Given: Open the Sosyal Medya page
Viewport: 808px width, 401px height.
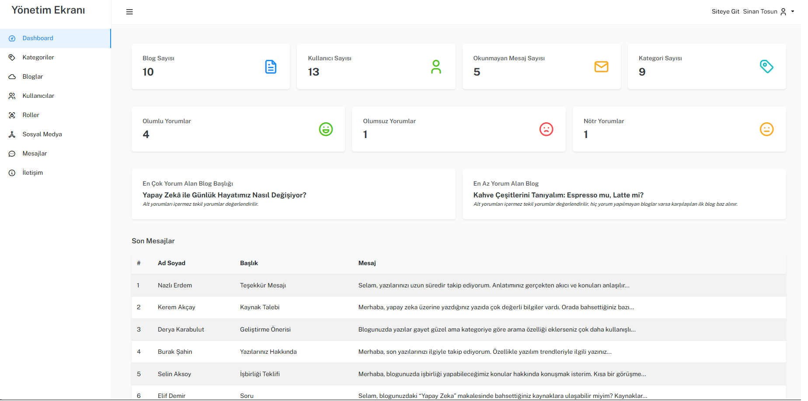Looking at the screenshot, I should (42, 135).
